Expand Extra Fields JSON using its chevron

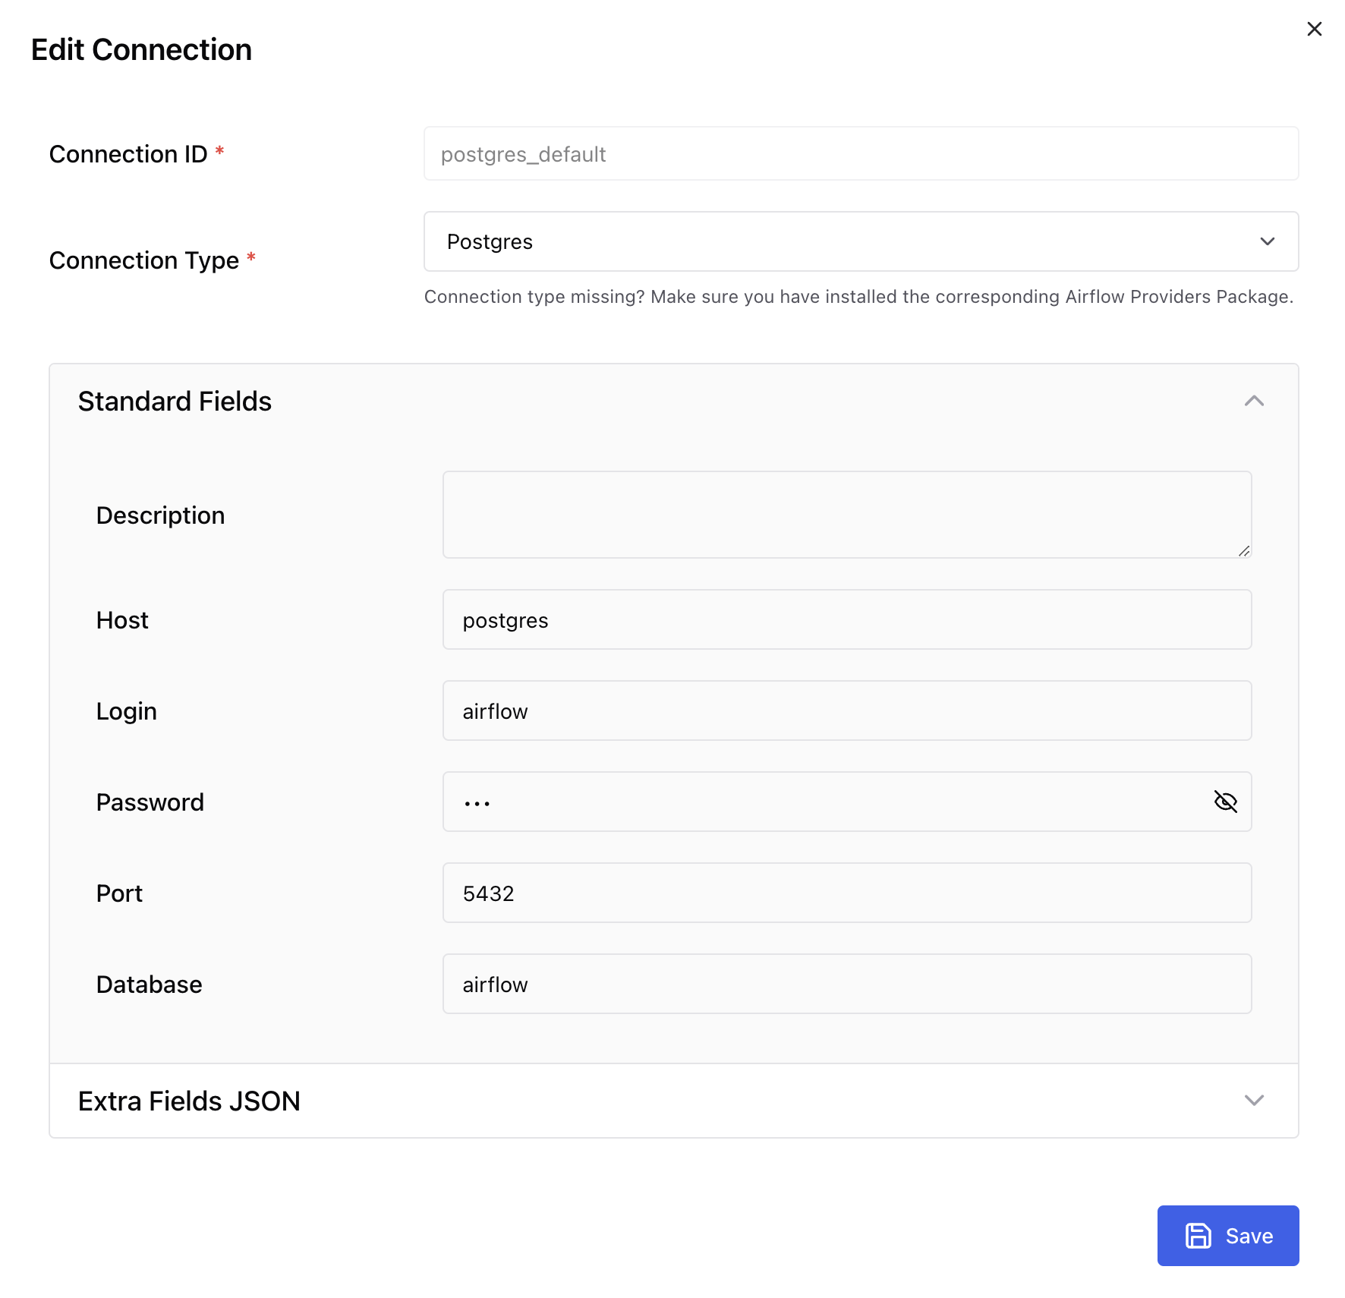(x=1254, y=1101)
